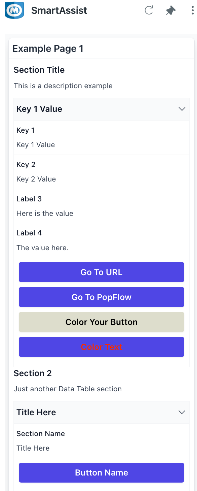Open the three-dot options menu
197x491 pixels.
192,10
